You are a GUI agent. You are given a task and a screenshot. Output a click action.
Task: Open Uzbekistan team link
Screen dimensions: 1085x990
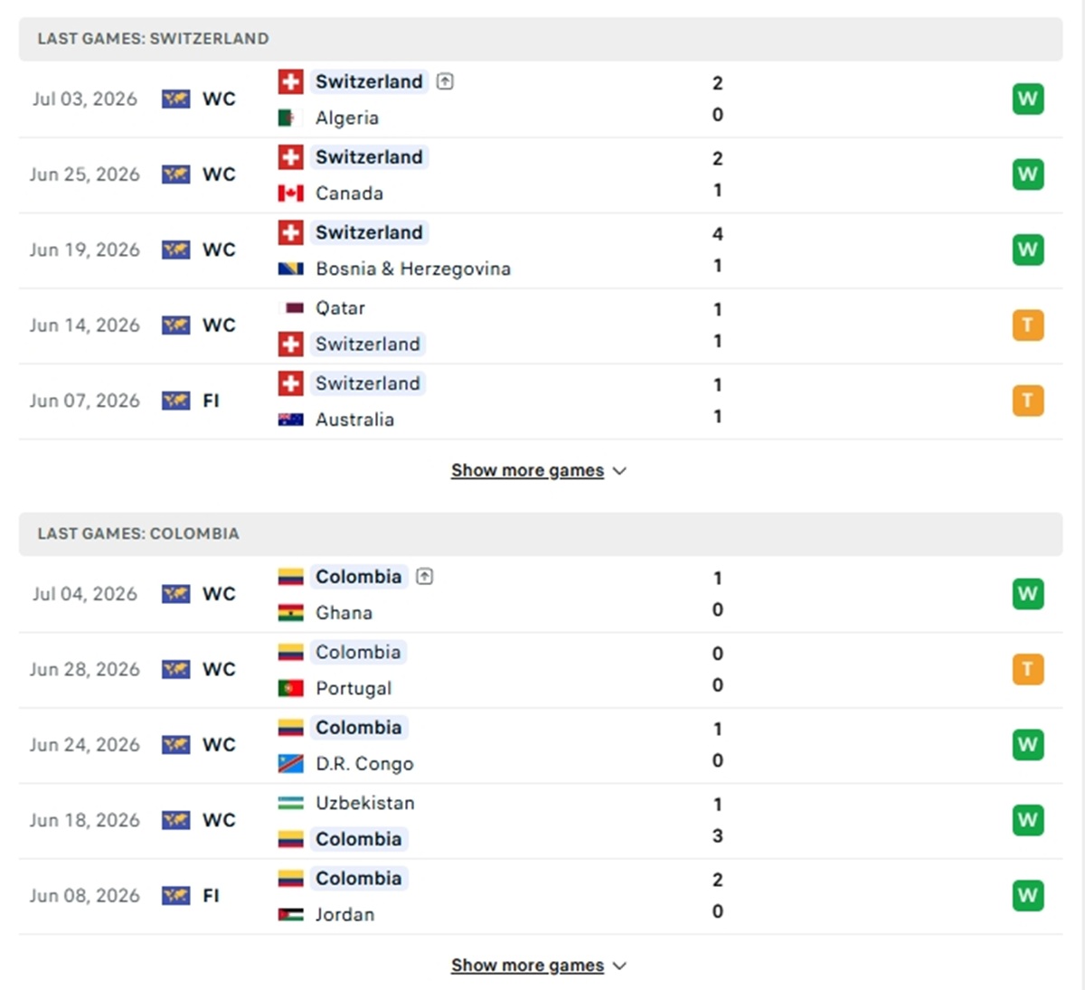pos(364,803)
